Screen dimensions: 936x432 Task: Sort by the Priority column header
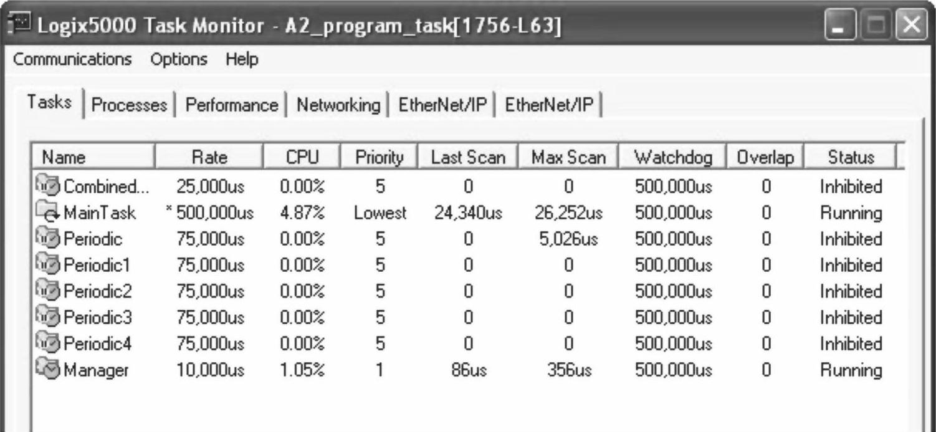(x=379, y=158)
